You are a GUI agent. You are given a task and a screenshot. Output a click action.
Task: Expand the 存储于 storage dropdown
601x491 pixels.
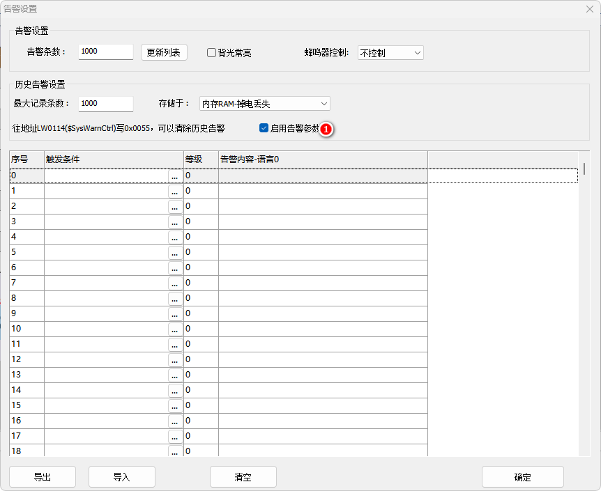265,104
